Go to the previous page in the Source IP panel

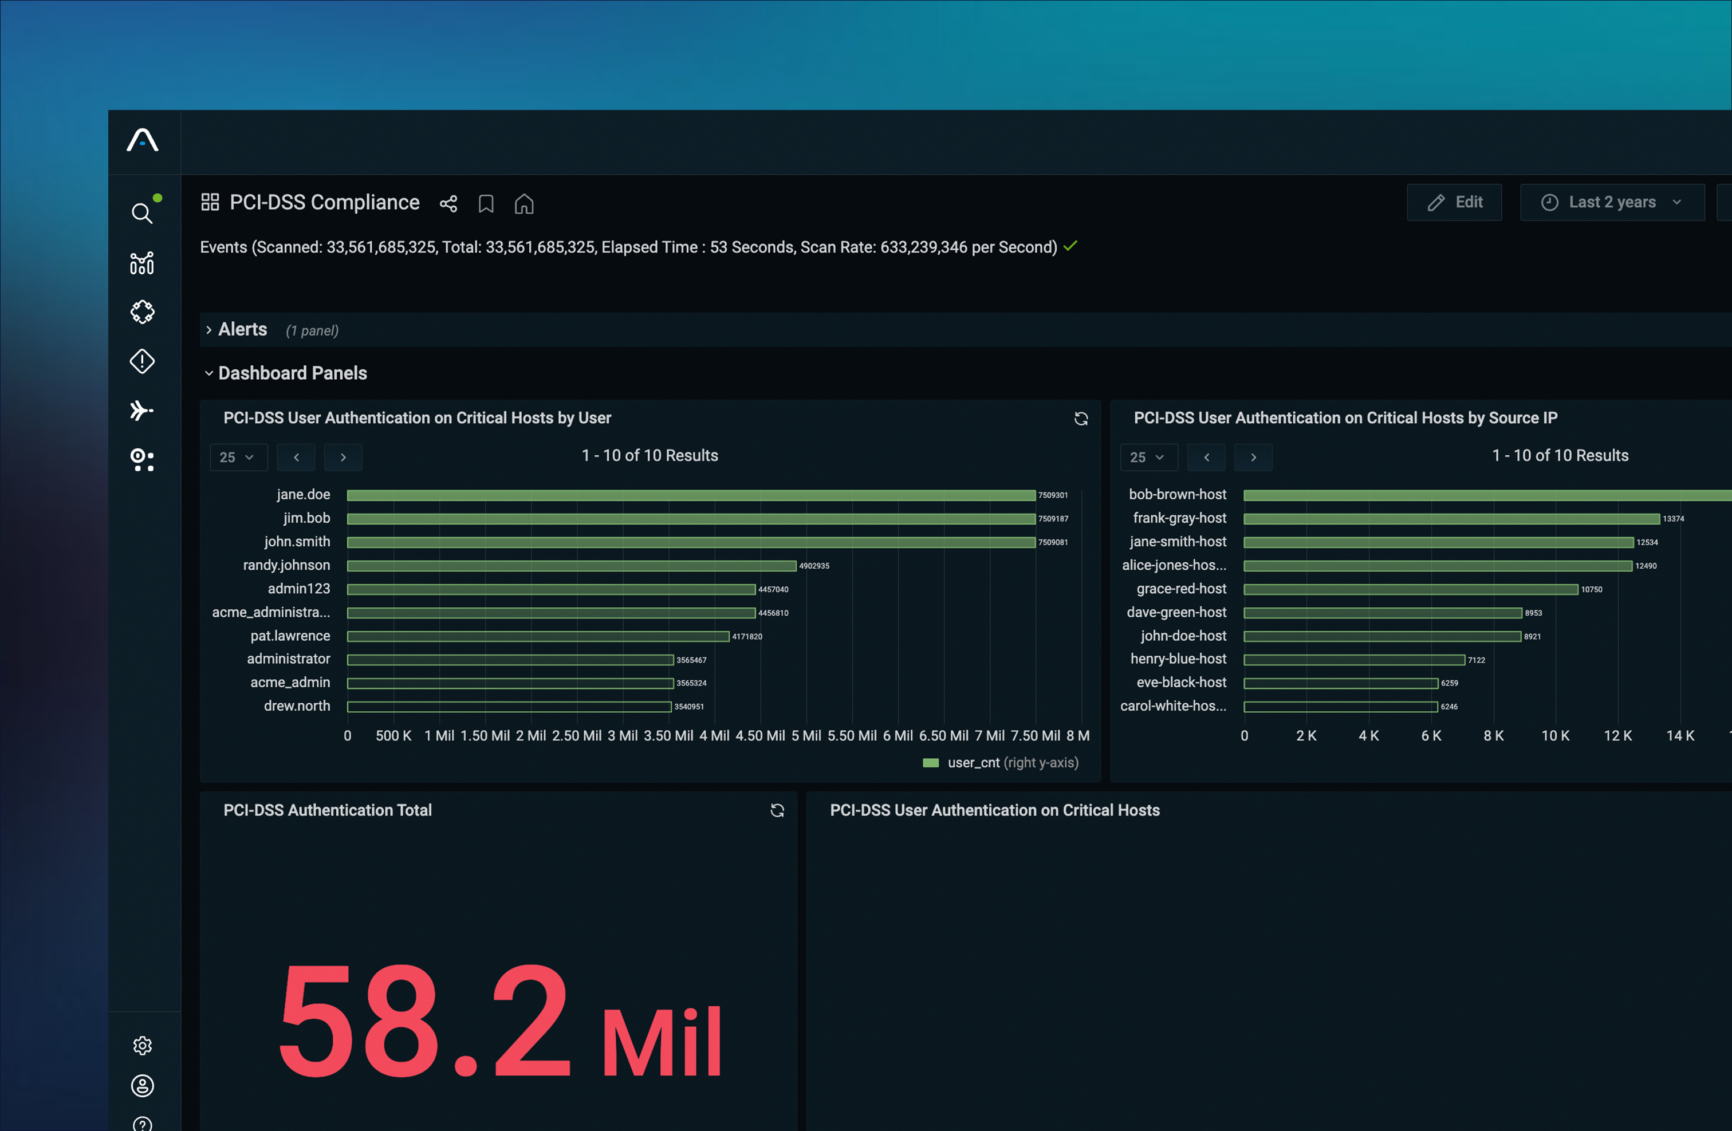[1206, 457]
